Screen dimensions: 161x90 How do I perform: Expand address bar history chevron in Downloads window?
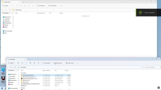pyautogui.click(x=140, y=67)
